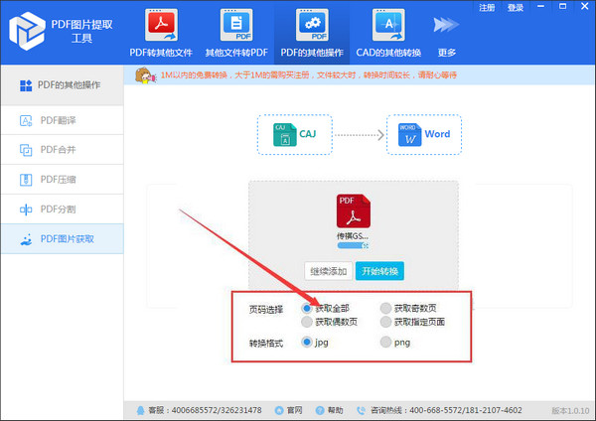Click the blue Word file icon
596x421 pixels.
tap(409, 135)
